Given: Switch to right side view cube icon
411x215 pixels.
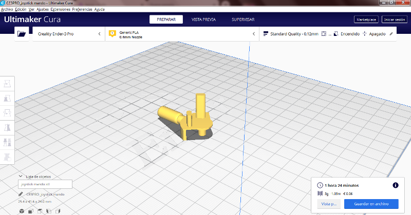Looking at the screenshot, I should 58,211.
